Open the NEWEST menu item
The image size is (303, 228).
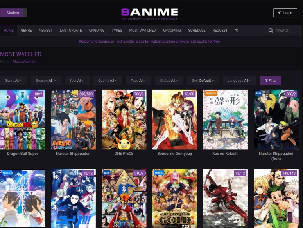(46, 31)
